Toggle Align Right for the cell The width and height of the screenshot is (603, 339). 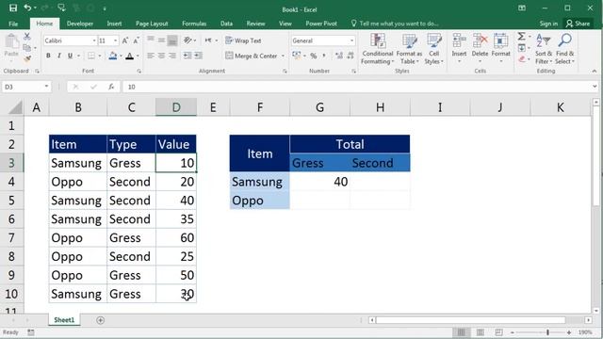coord(172,56)
